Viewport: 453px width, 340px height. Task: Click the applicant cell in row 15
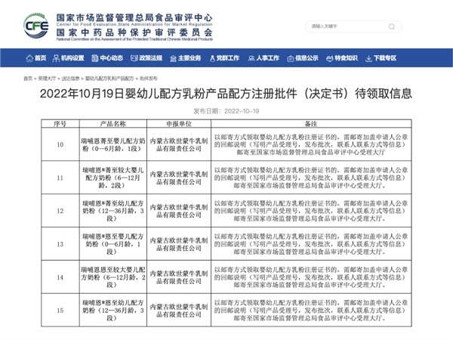pos(179,311)
